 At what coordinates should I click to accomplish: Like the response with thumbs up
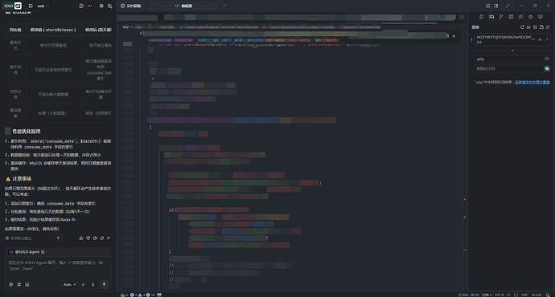[81, 238]
